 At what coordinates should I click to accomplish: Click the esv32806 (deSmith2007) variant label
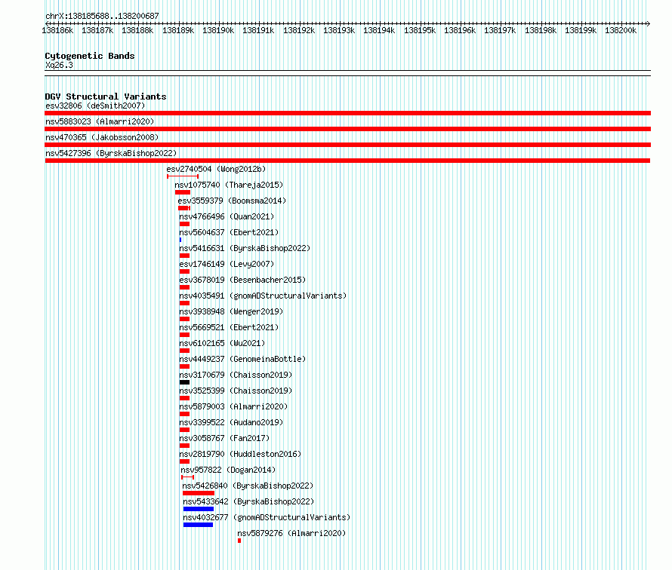[95, 106]
